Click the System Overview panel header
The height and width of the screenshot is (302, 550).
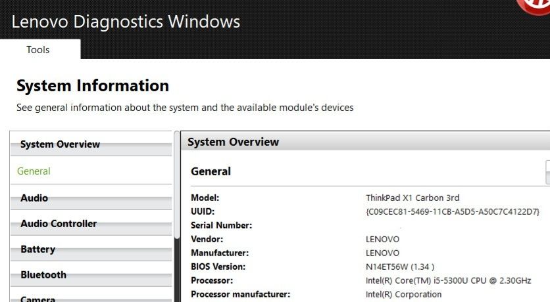(365, 142)
